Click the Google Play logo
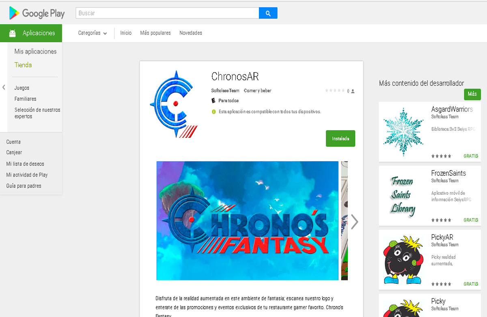Viewport: 487px width, 317px height. pos(37,13)
